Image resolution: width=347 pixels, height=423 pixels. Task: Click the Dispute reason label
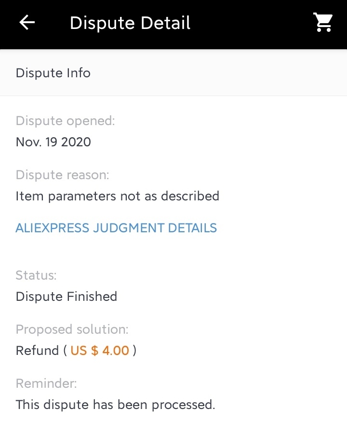[x=63, y=175]
